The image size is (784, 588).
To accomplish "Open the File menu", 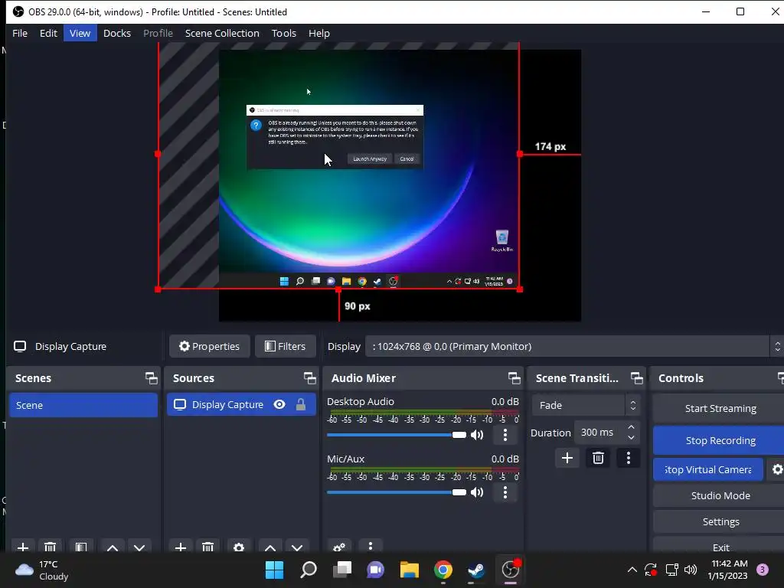I will pos(20,33).
